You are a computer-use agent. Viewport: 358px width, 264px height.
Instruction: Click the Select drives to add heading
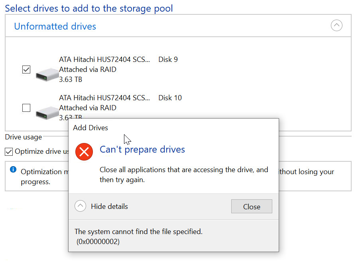pyautogui.click(x=89, y=8)
